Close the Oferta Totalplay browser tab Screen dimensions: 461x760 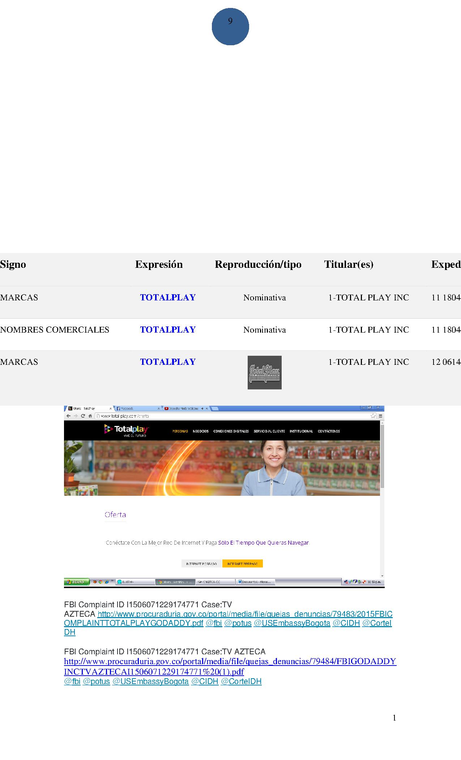coord(111,409)
